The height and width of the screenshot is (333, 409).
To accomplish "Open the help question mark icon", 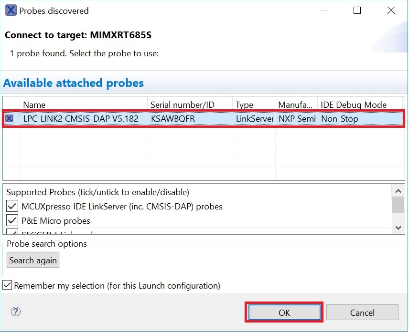I will click(x=16, y=312).
